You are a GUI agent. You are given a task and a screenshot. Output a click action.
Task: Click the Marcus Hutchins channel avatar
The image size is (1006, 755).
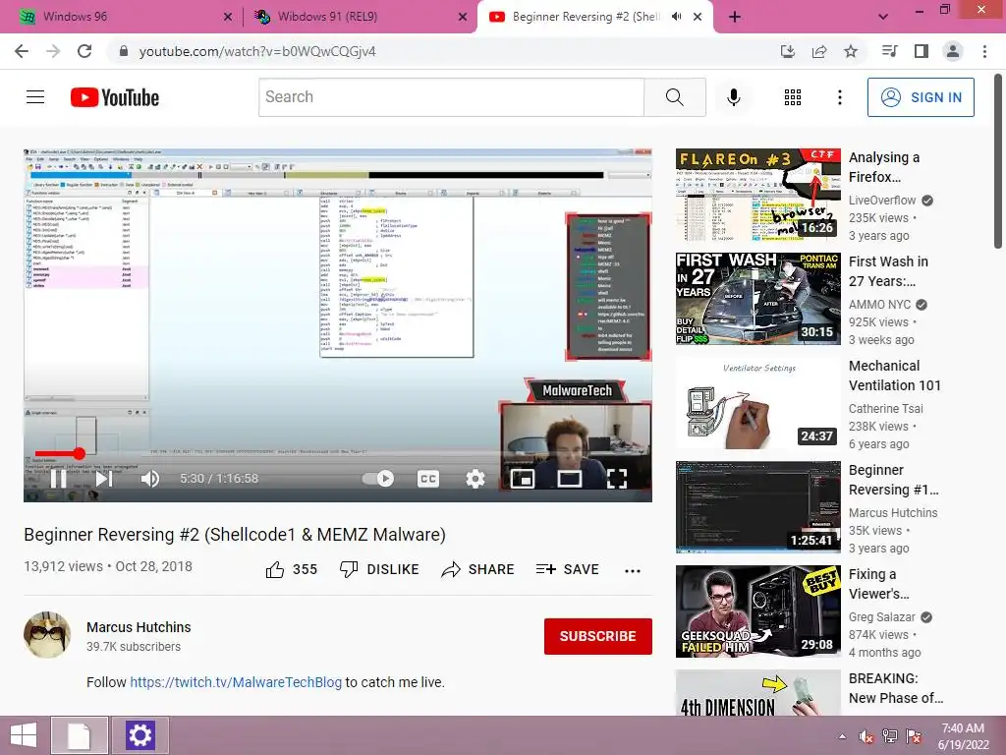(x=47, y=635)
